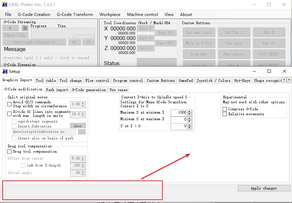Increase Maximum S at minimum Z value
The width and height of the screenshot is (292, 203).
(x=189, y=111)
